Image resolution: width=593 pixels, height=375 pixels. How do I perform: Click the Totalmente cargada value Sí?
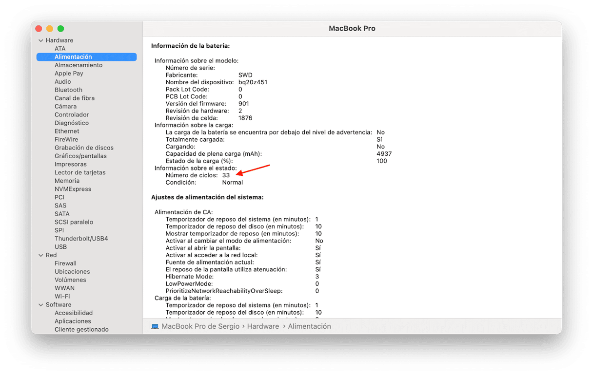click(x=379, y=140)
